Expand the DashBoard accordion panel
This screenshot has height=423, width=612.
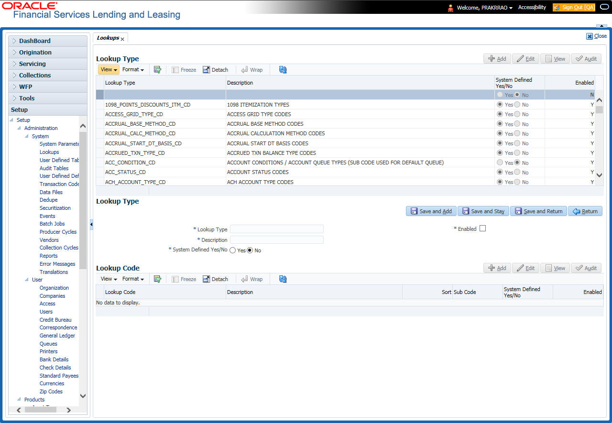pyautogui.click(x=48, y=41)
